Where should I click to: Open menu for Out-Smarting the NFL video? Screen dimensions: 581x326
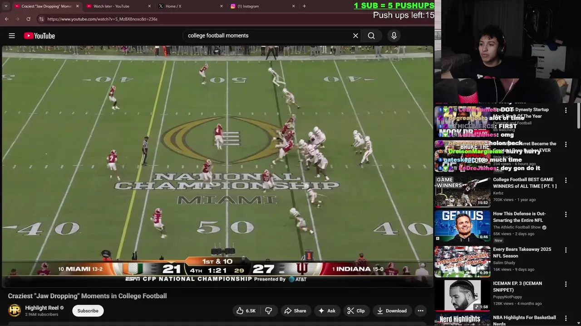[566, 214]
